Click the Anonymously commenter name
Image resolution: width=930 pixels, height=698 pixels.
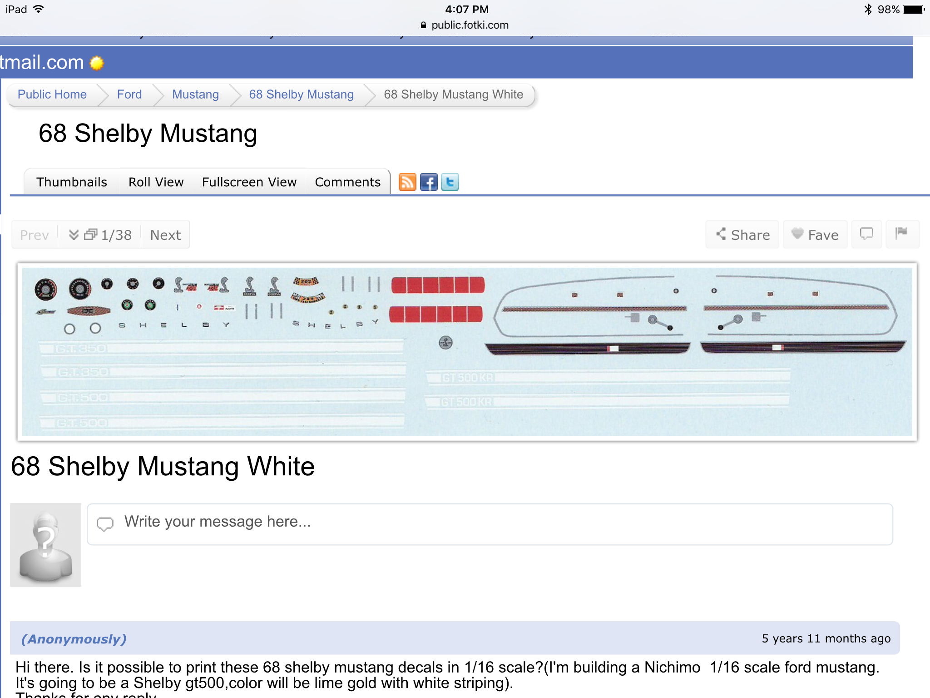click(x=74, y=639)
